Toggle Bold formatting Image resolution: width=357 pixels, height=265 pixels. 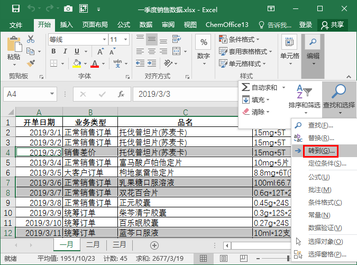[x=53, y=51]
